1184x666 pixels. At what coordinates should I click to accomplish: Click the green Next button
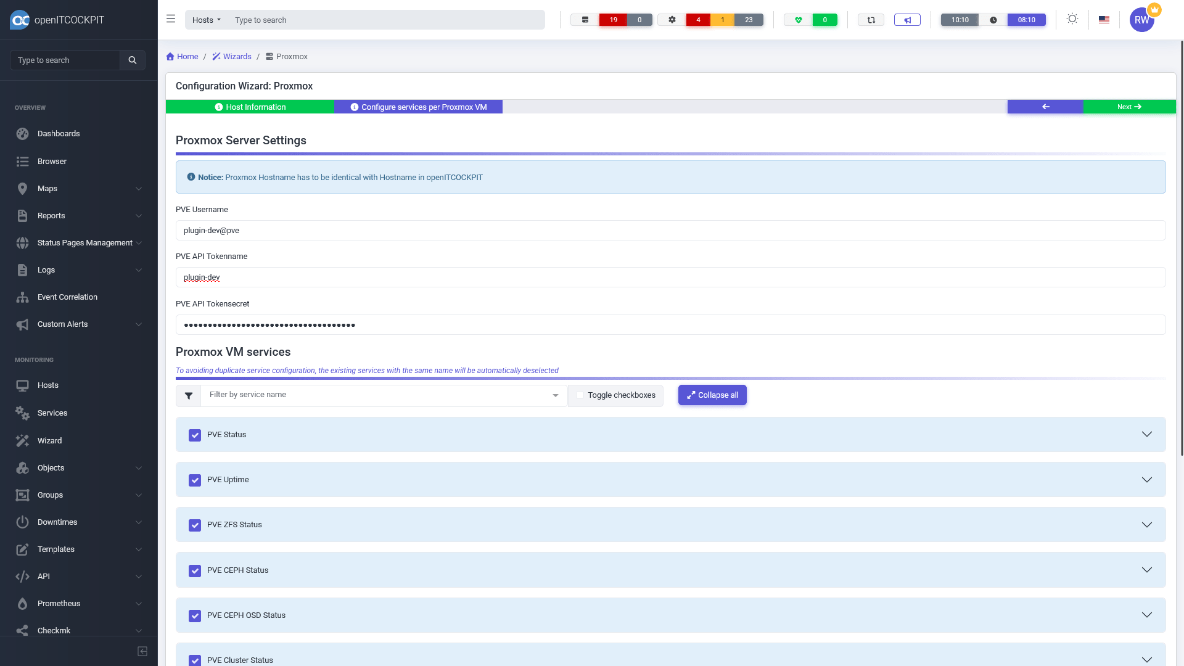[1129, 107]
